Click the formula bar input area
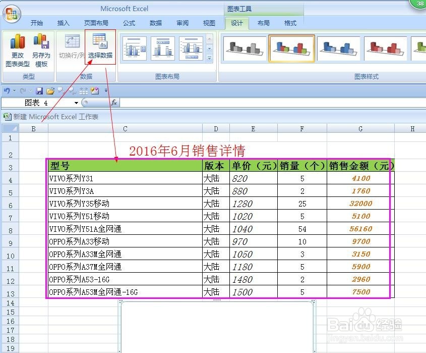This screenshot has width=426, height=353. [273, 103]
